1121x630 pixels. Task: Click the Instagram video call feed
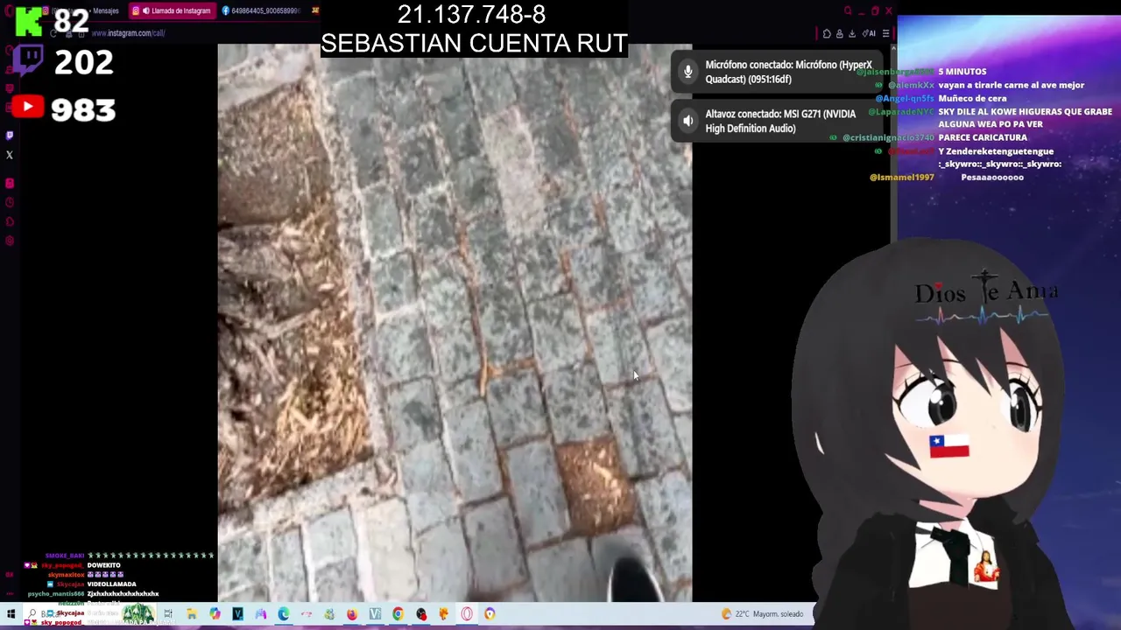tap(455, 323)
